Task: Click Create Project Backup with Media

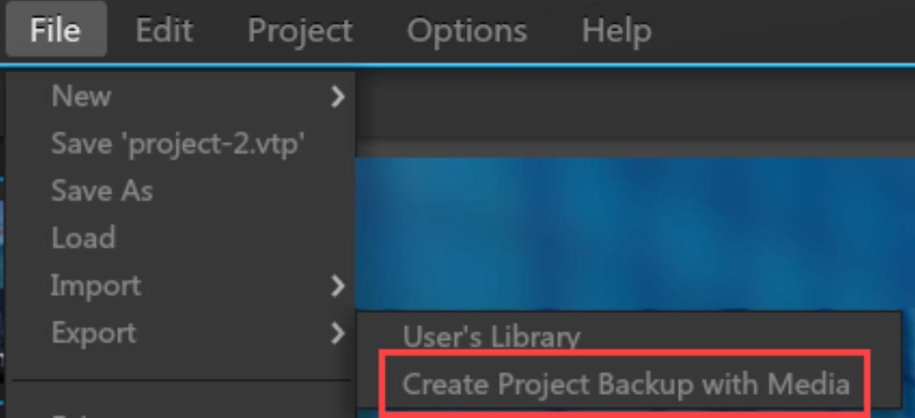Action: pos(626,384)
